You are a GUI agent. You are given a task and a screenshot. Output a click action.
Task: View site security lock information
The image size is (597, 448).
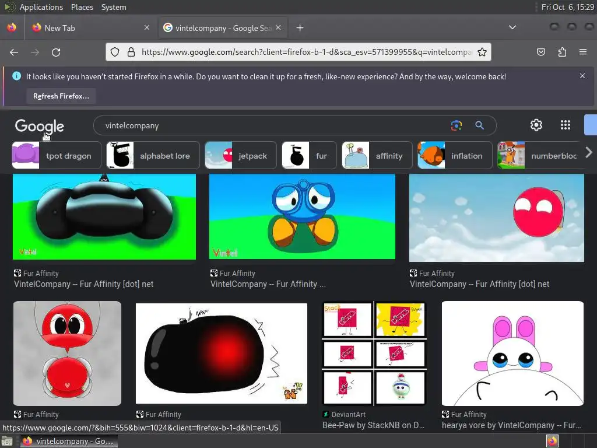click(131, 52)
